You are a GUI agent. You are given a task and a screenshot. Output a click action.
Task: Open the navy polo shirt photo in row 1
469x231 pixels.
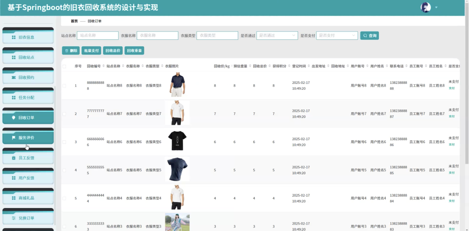(x=177, y=85)
